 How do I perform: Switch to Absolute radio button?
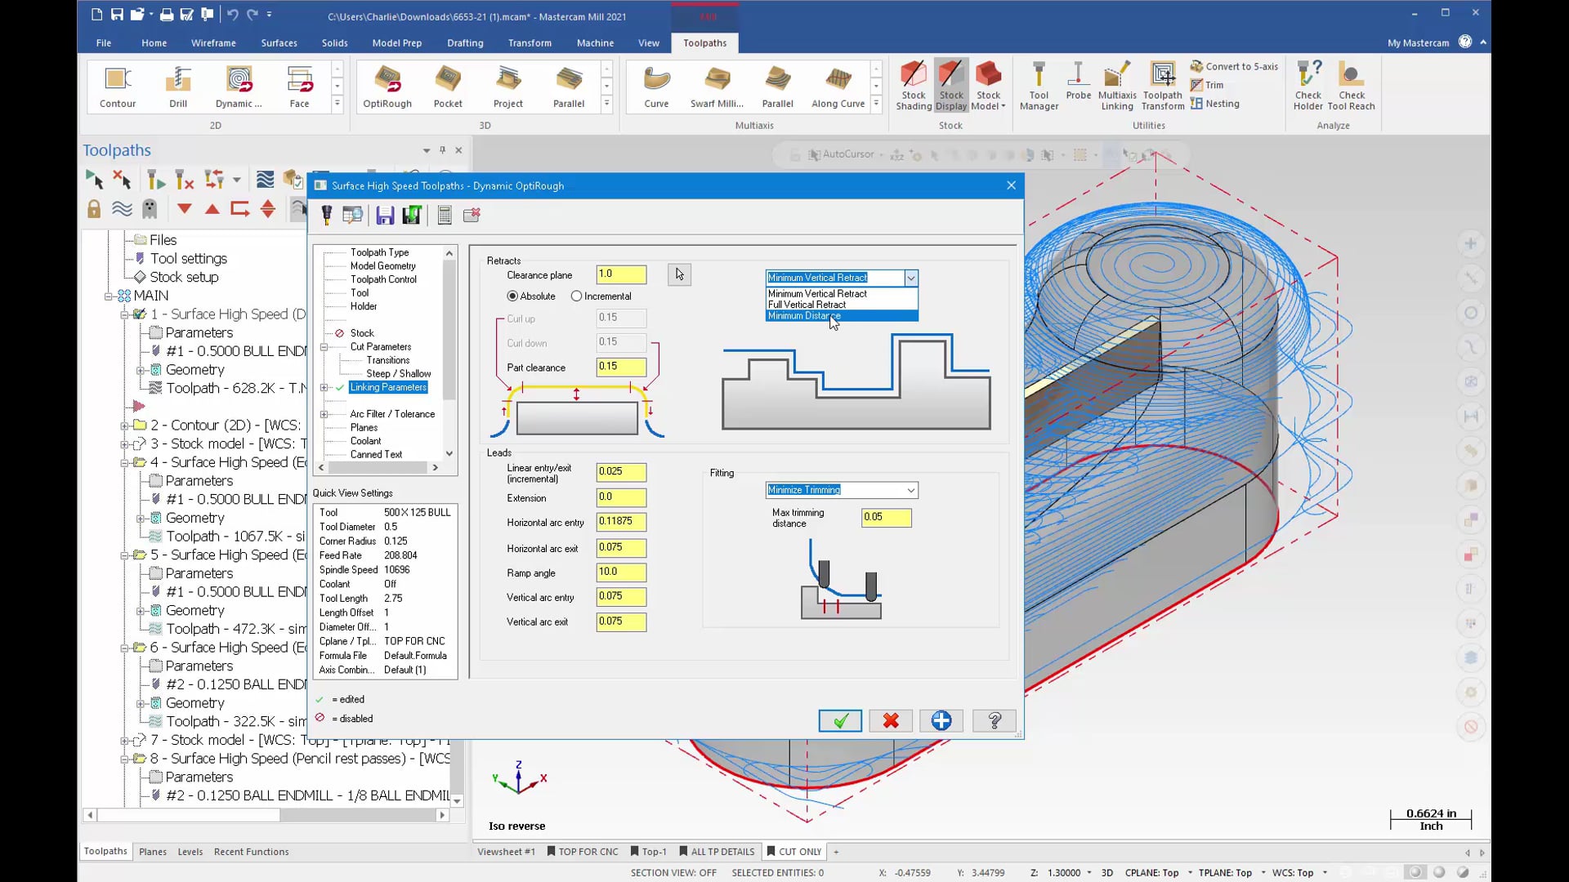512,295
